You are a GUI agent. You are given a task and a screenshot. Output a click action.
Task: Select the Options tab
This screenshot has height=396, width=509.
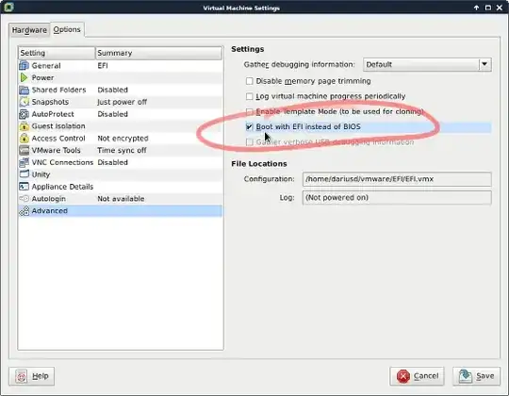[x=67, y=29]
